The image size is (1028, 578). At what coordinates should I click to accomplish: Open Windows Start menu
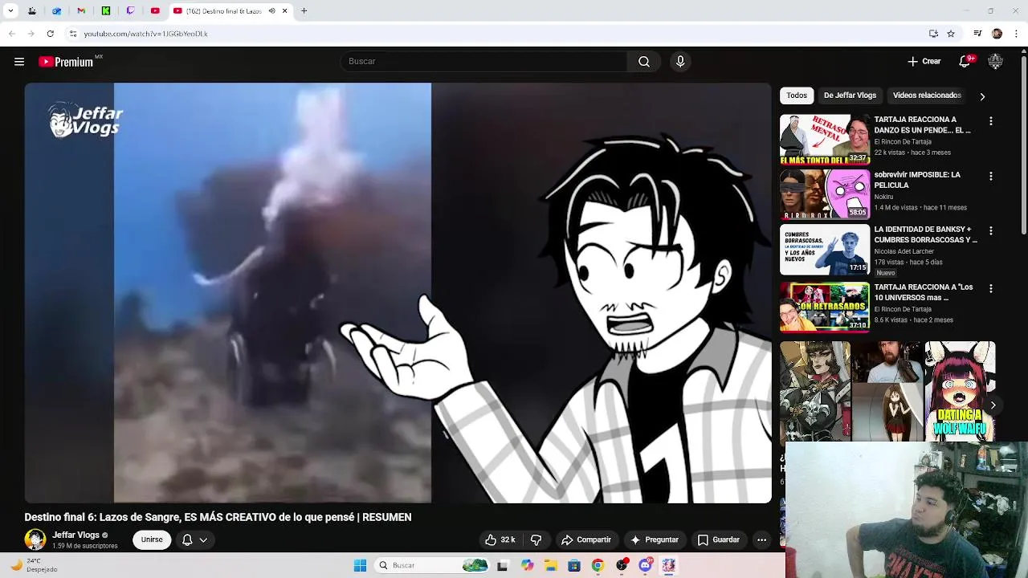[x=360, y=566]
